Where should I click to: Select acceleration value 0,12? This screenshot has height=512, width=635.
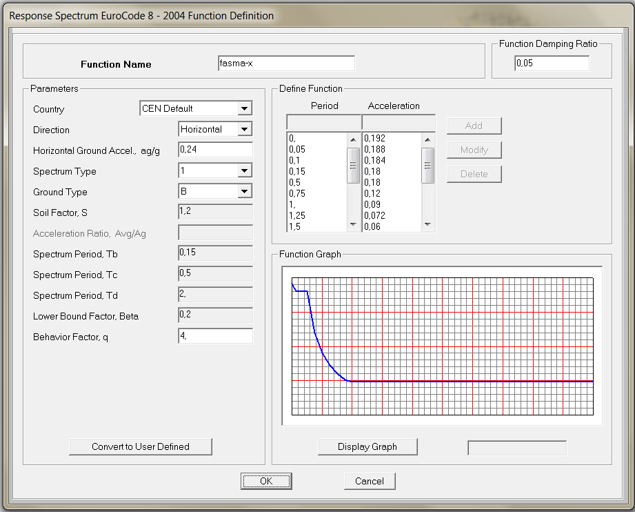click(372, 193)
